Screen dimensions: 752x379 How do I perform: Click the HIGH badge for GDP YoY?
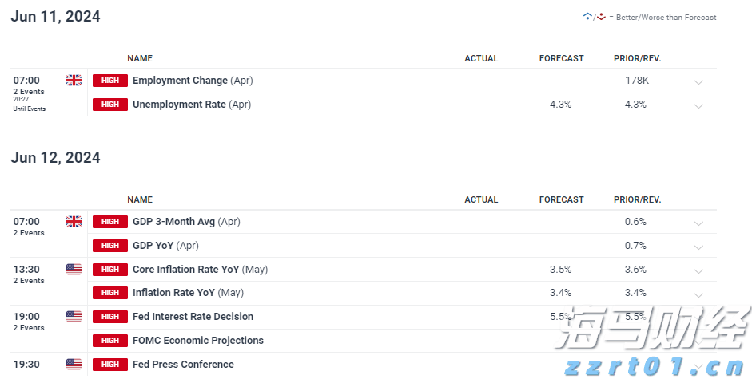pyautogui.click(x=110, y=246)
